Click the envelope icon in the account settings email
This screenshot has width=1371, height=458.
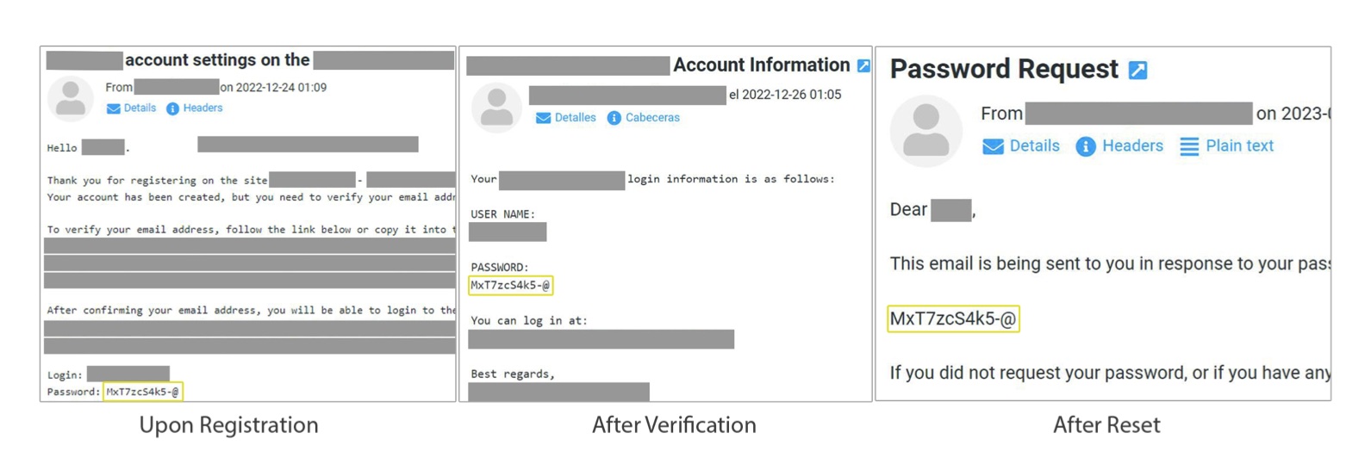coord(113,108)
